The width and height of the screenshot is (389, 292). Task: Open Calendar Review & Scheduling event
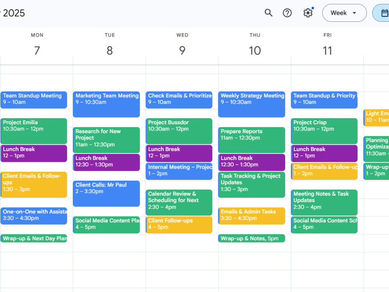coord(179,202)
